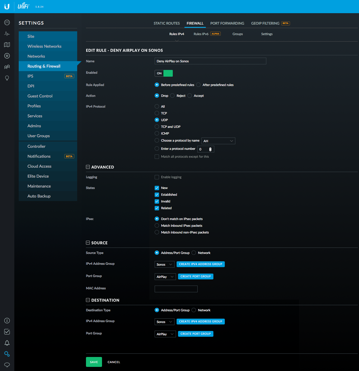Click Create Port Group under Destination
This screenshot has width=359, height=371.
(x=196, y=334)
